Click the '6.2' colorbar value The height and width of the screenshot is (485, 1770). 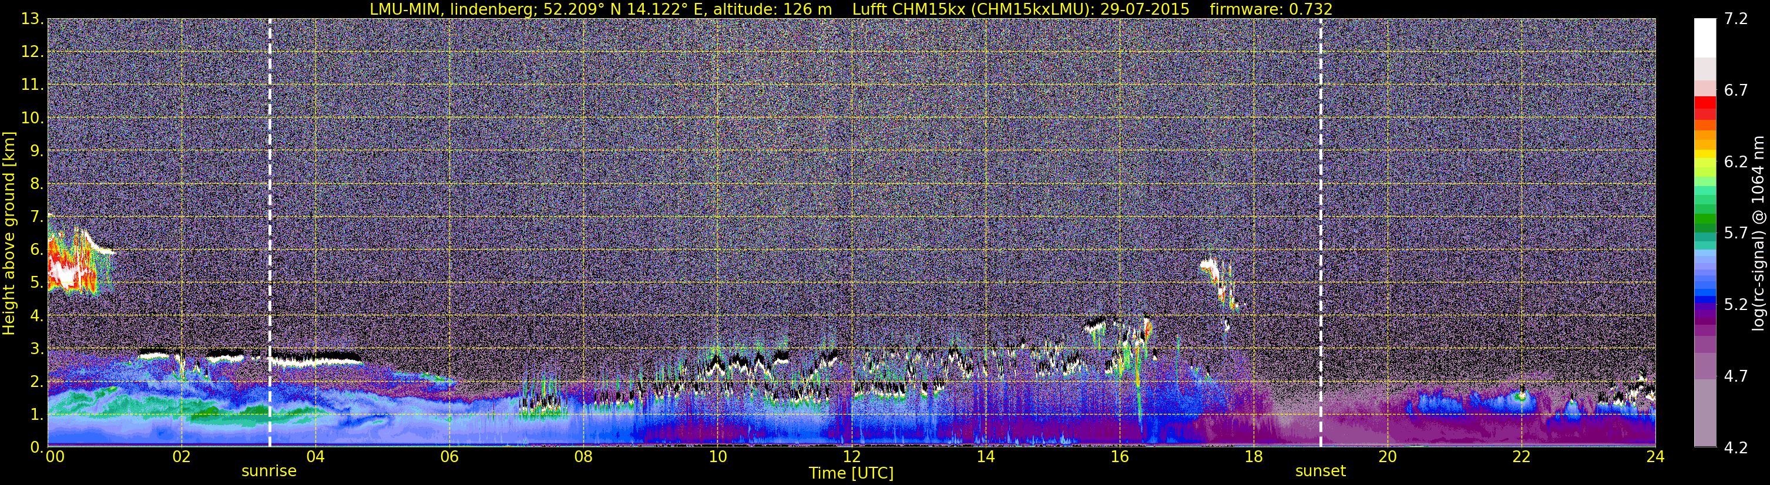tap(1736, 162)
